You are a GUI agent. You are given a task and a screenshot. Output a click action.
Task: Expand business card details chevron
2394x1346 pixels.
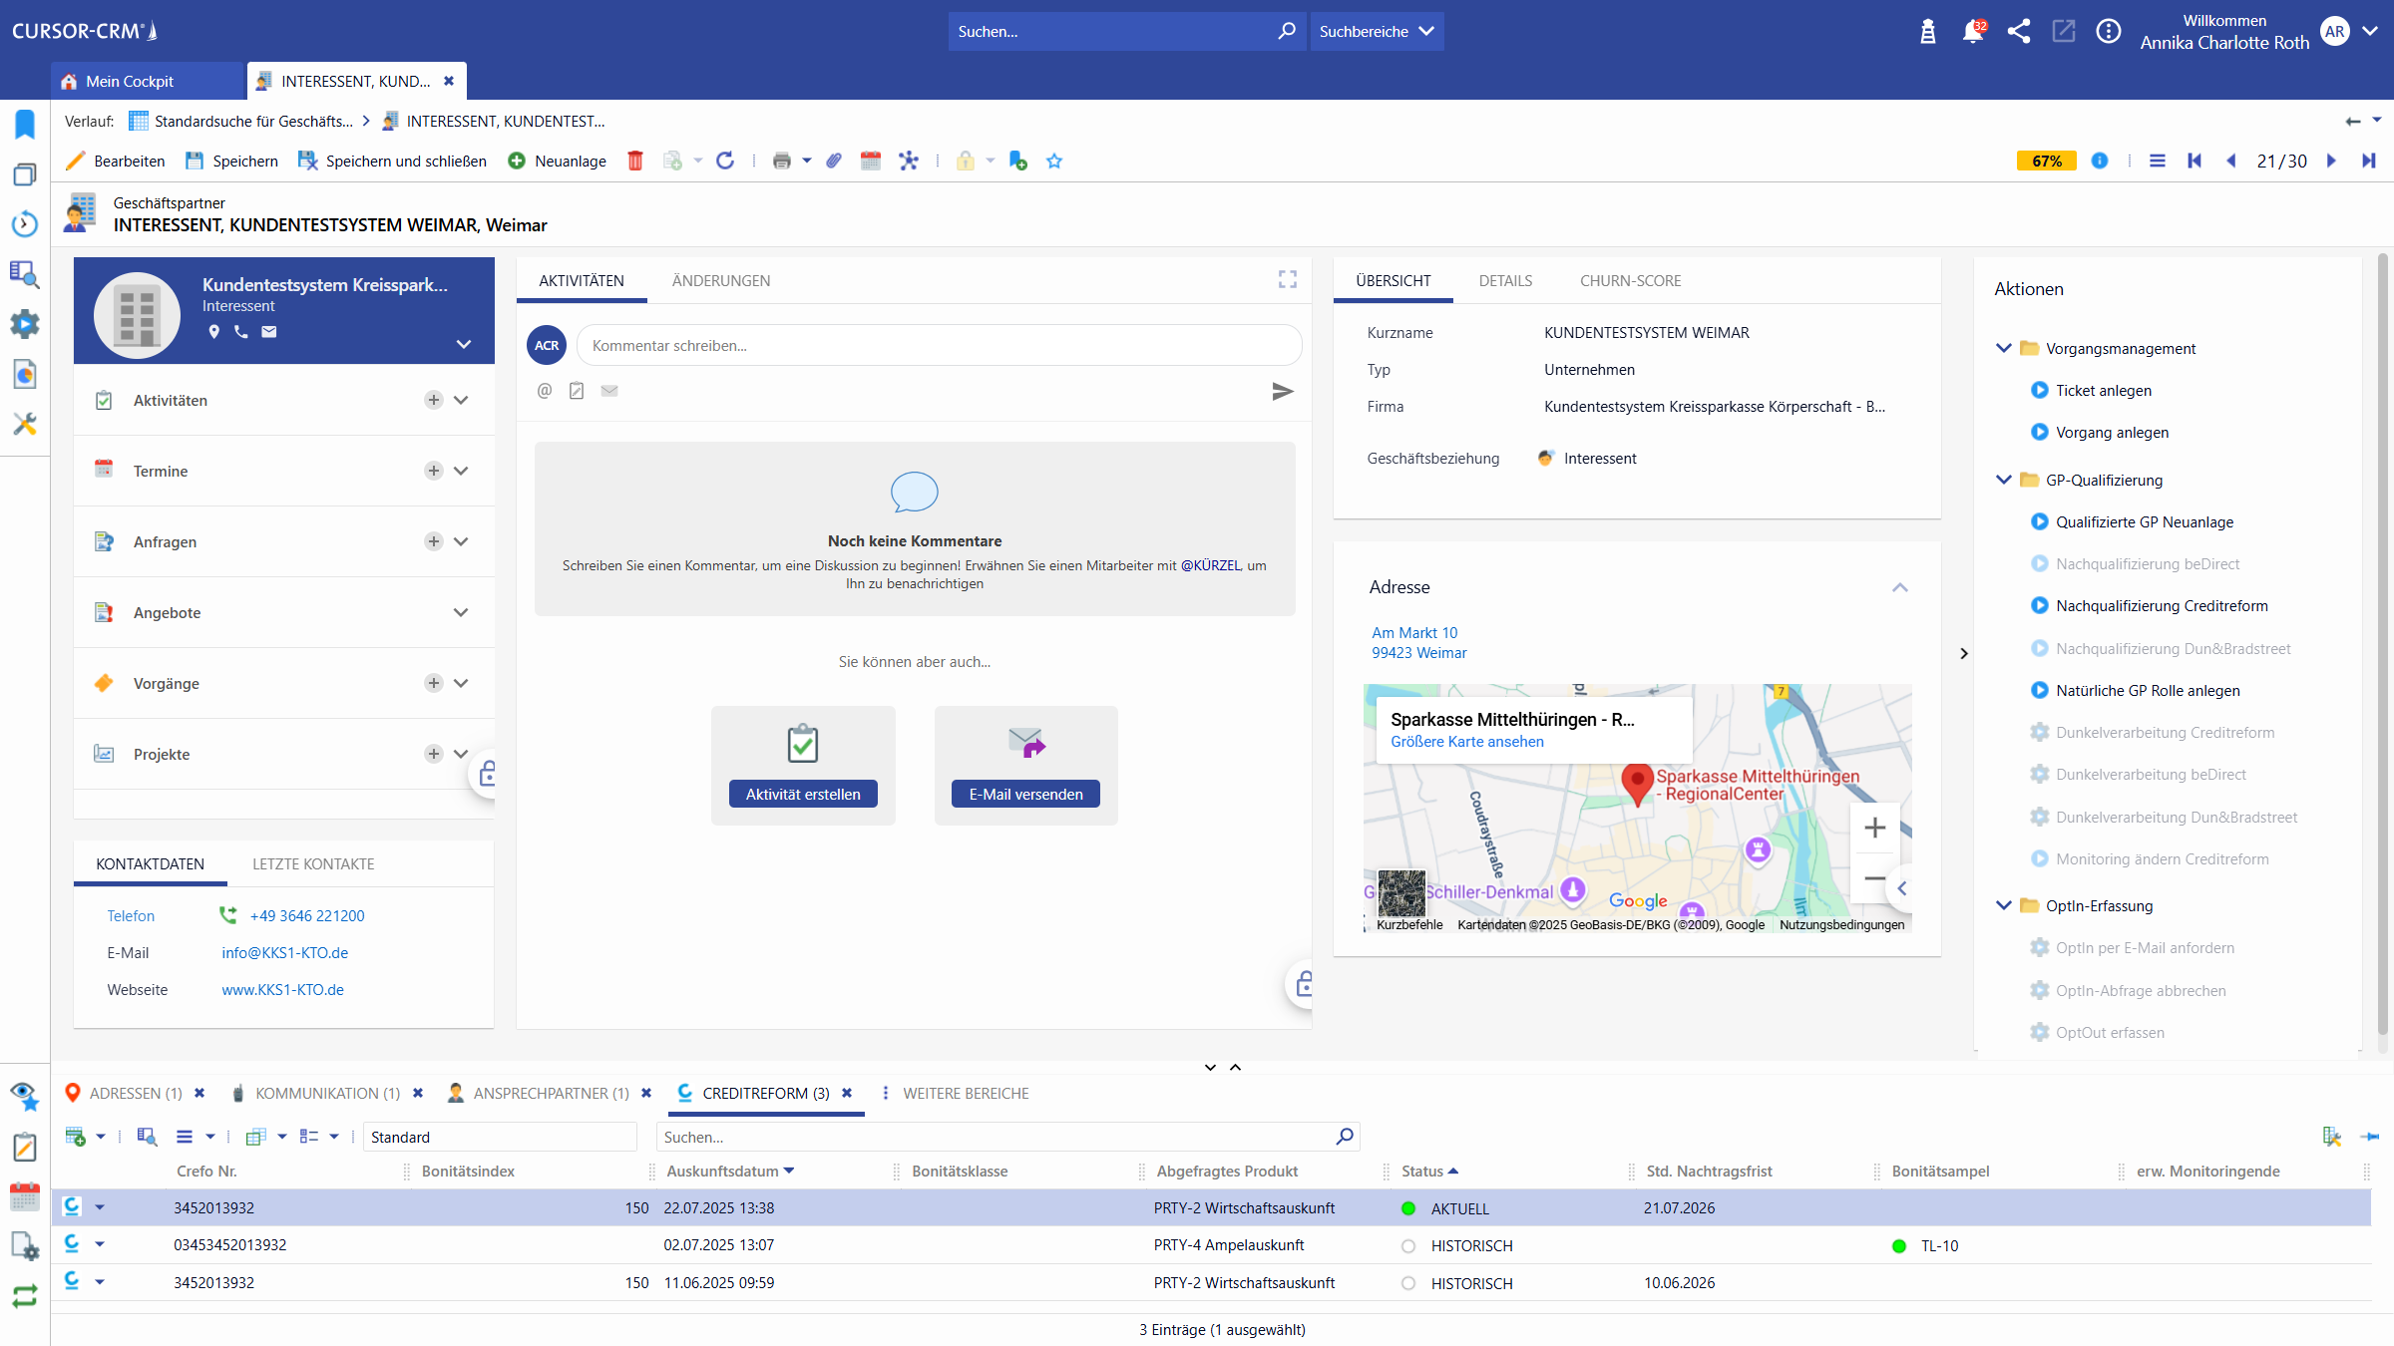tap(464, 344)
